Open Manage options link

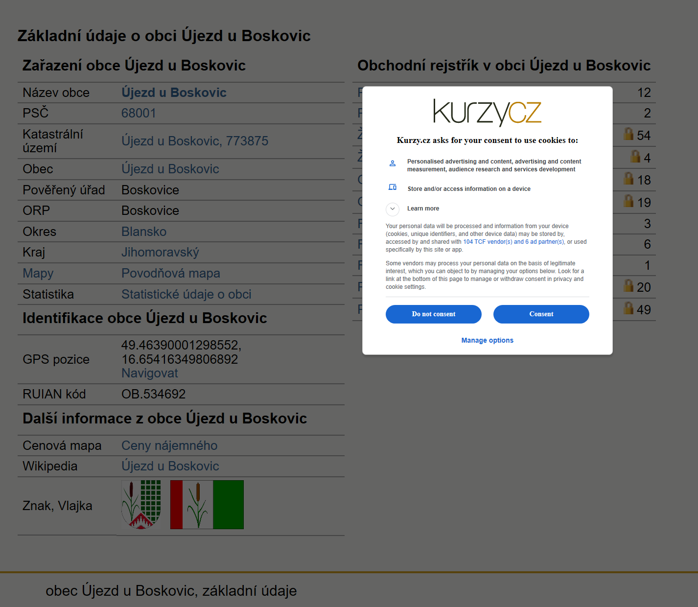tap(487, 340)
